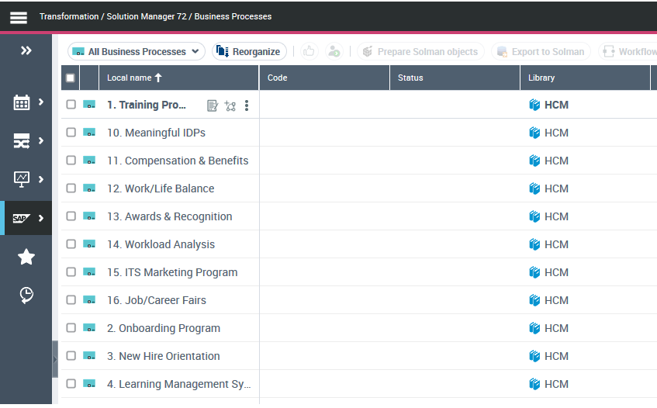The image size is (657, 408).
Task: Open the history clock sidebar icon
Action: 26,295
